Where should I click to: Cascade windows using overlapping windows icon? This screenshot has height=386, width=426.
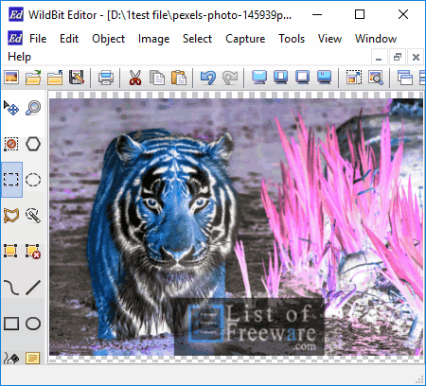[405, 78]
